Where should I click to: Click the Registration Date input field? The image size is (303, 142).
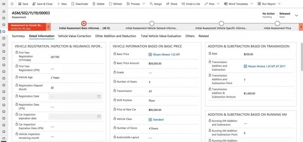[x=72, y=96]
